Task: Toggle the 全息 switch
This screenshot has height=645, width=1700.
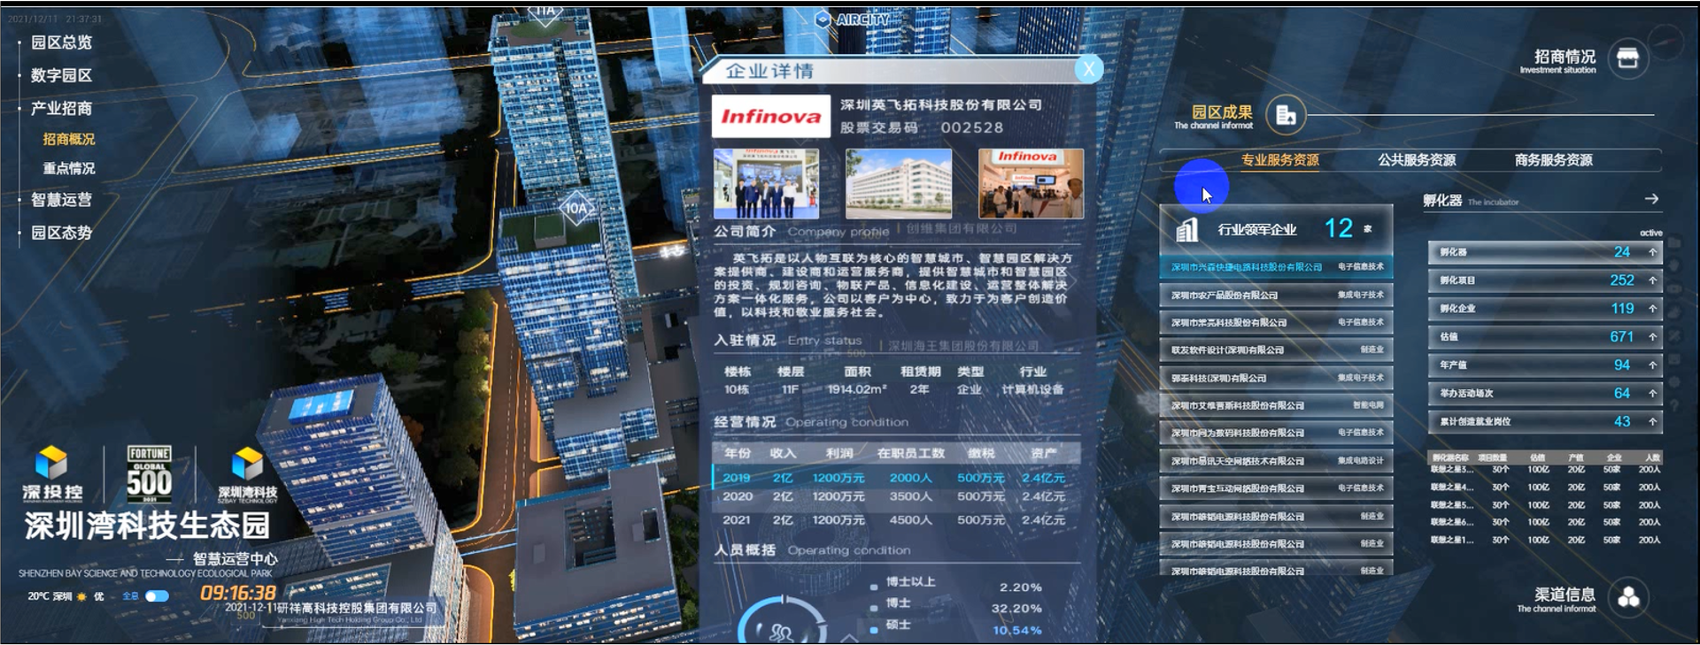Action: [x=157, y=596]
